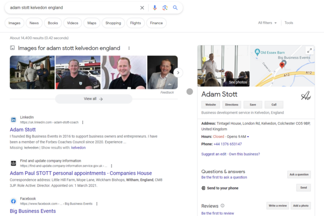This screenshot has height=216, width=324.
Task: Switch to the News filter tab
Action: pos(34,23)
